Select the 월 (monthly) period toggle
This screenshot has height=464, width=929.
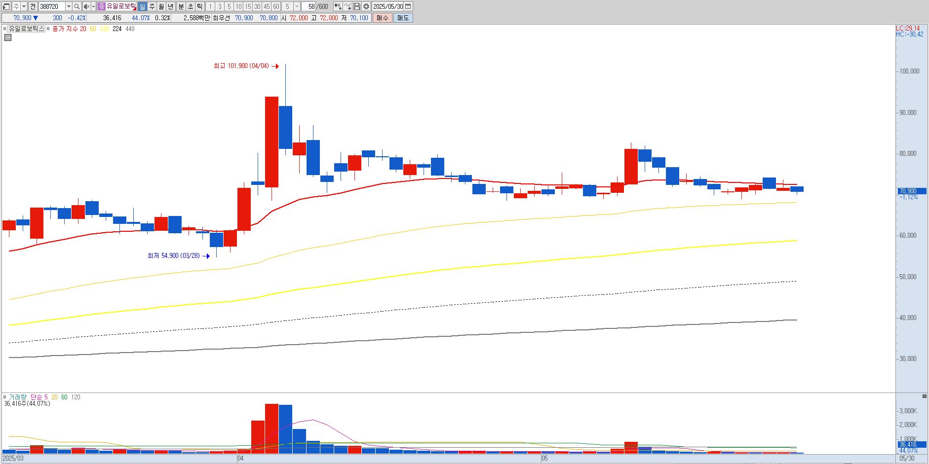pyautogui.click(x=161, y=6)
